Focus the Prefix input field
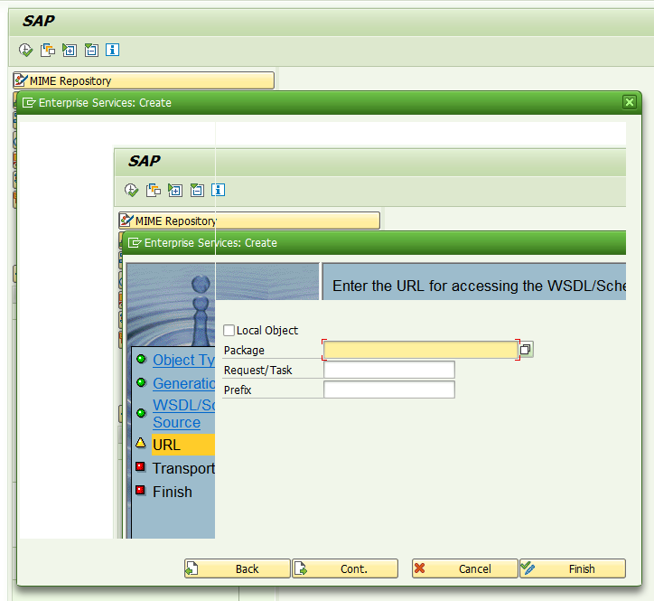Image resolution: width=654 pixels, height=601 pixels. pyautogui.click(x=389, y=390)
